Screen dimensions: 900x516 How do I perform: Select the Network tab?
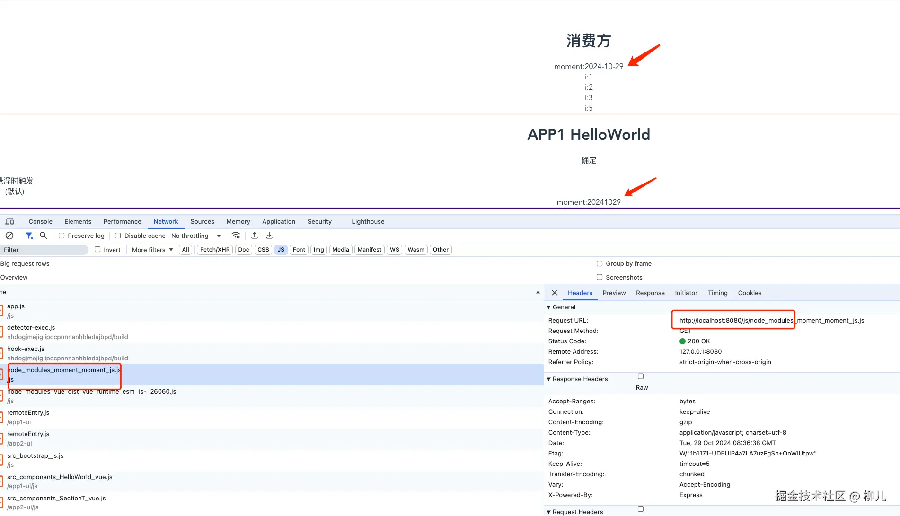click(166, 221)
